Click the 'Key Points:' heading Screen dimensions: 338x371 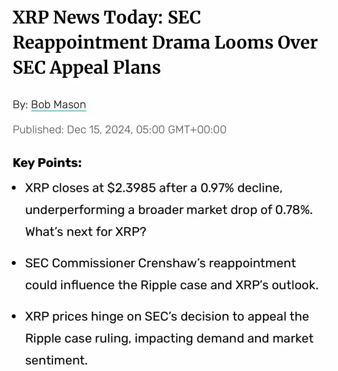pos(47,163)
